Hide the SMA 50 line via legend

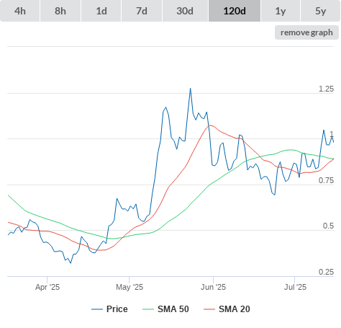tap(173, 309)
